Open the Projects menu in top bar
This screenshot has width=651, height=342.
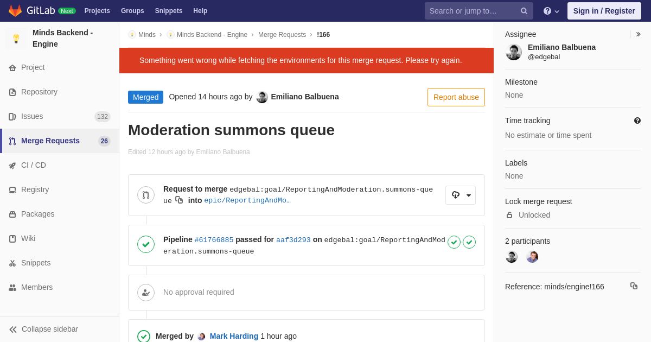pos(97,11)
